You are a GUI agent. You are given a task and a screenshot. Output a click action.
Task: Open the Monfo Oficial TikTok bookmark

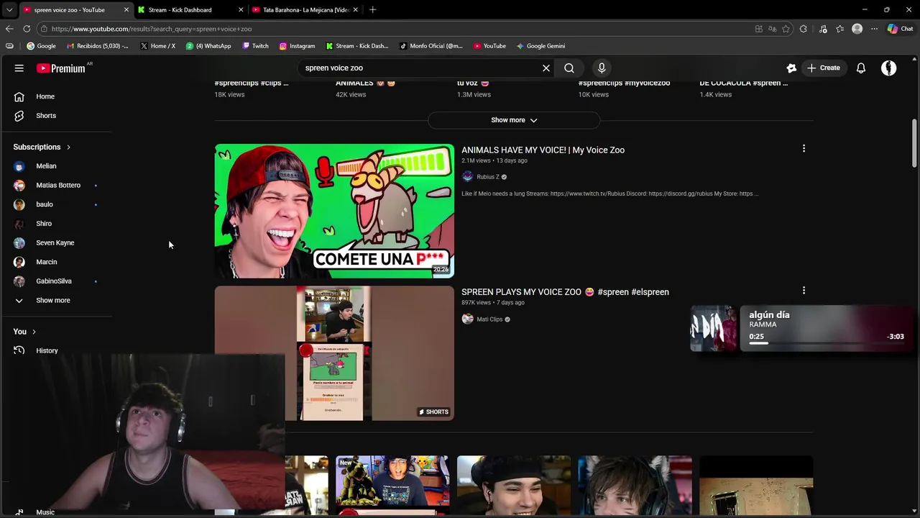point(431,46)
